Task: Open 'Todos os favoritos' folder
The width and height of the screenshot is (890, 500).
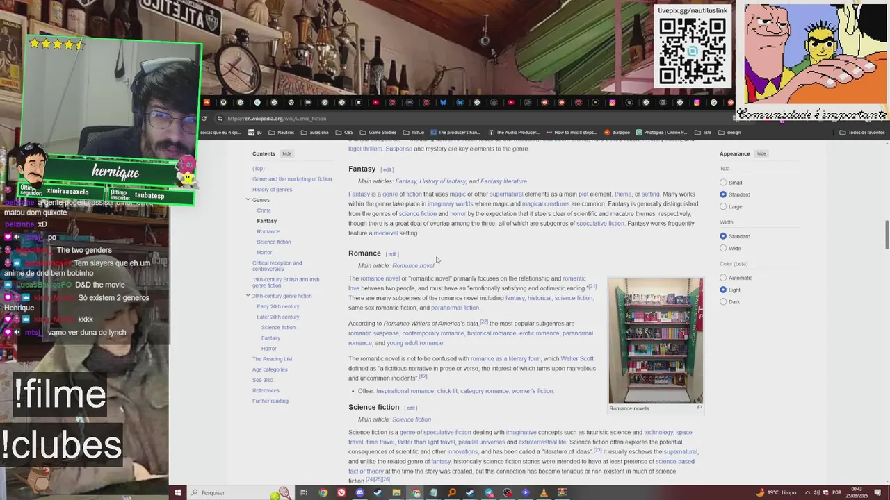Action: [x=862, y=132]
